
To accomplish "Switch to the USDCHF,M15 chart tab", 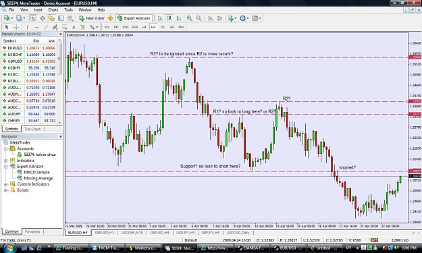I will tap(132, 233).
